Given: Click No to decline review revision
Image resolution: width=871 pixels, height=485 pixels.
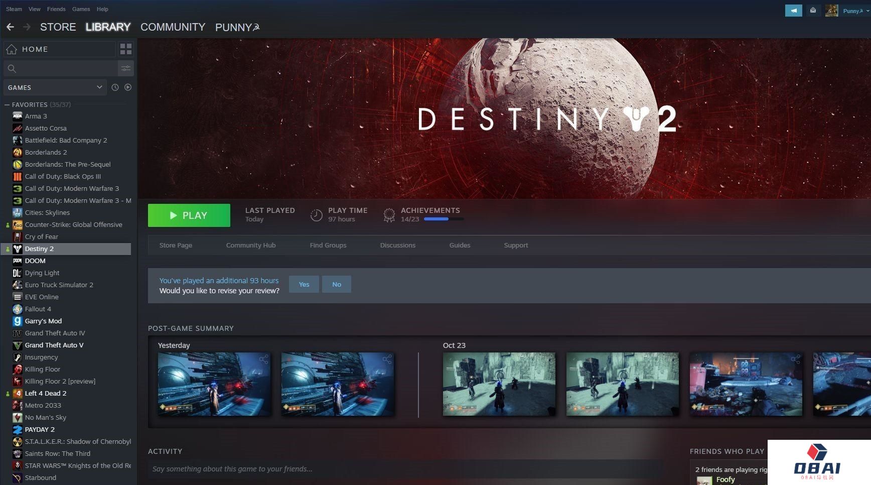Looking at the screenshot, I should (337, 284).
